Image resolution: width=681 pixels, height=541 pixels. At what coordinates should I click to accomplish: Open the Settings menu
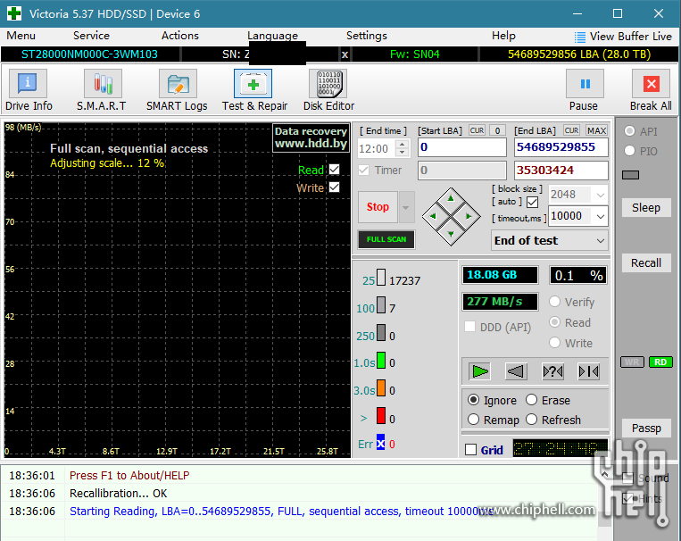[x=366, y=36]
